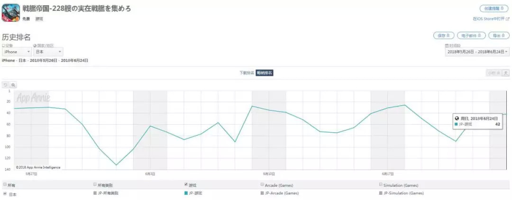The height and width of the screenshot is (200, 512).
Task: Click the chart zoom magnifier icon
Action: (x=13, y=85)
